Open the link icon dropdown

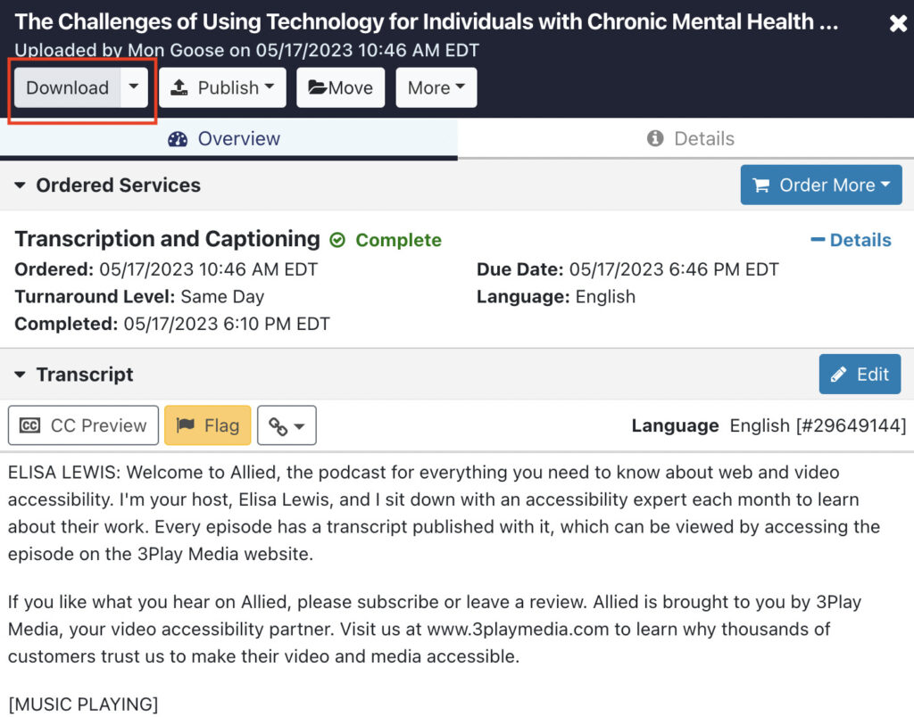tap(287, 425)
